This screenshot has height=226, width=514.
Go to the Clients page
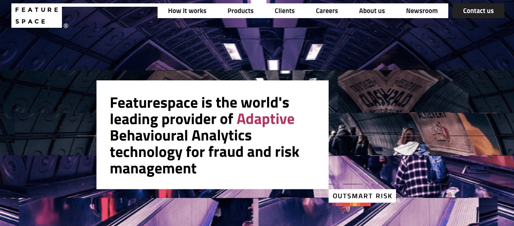click(285, 11)
